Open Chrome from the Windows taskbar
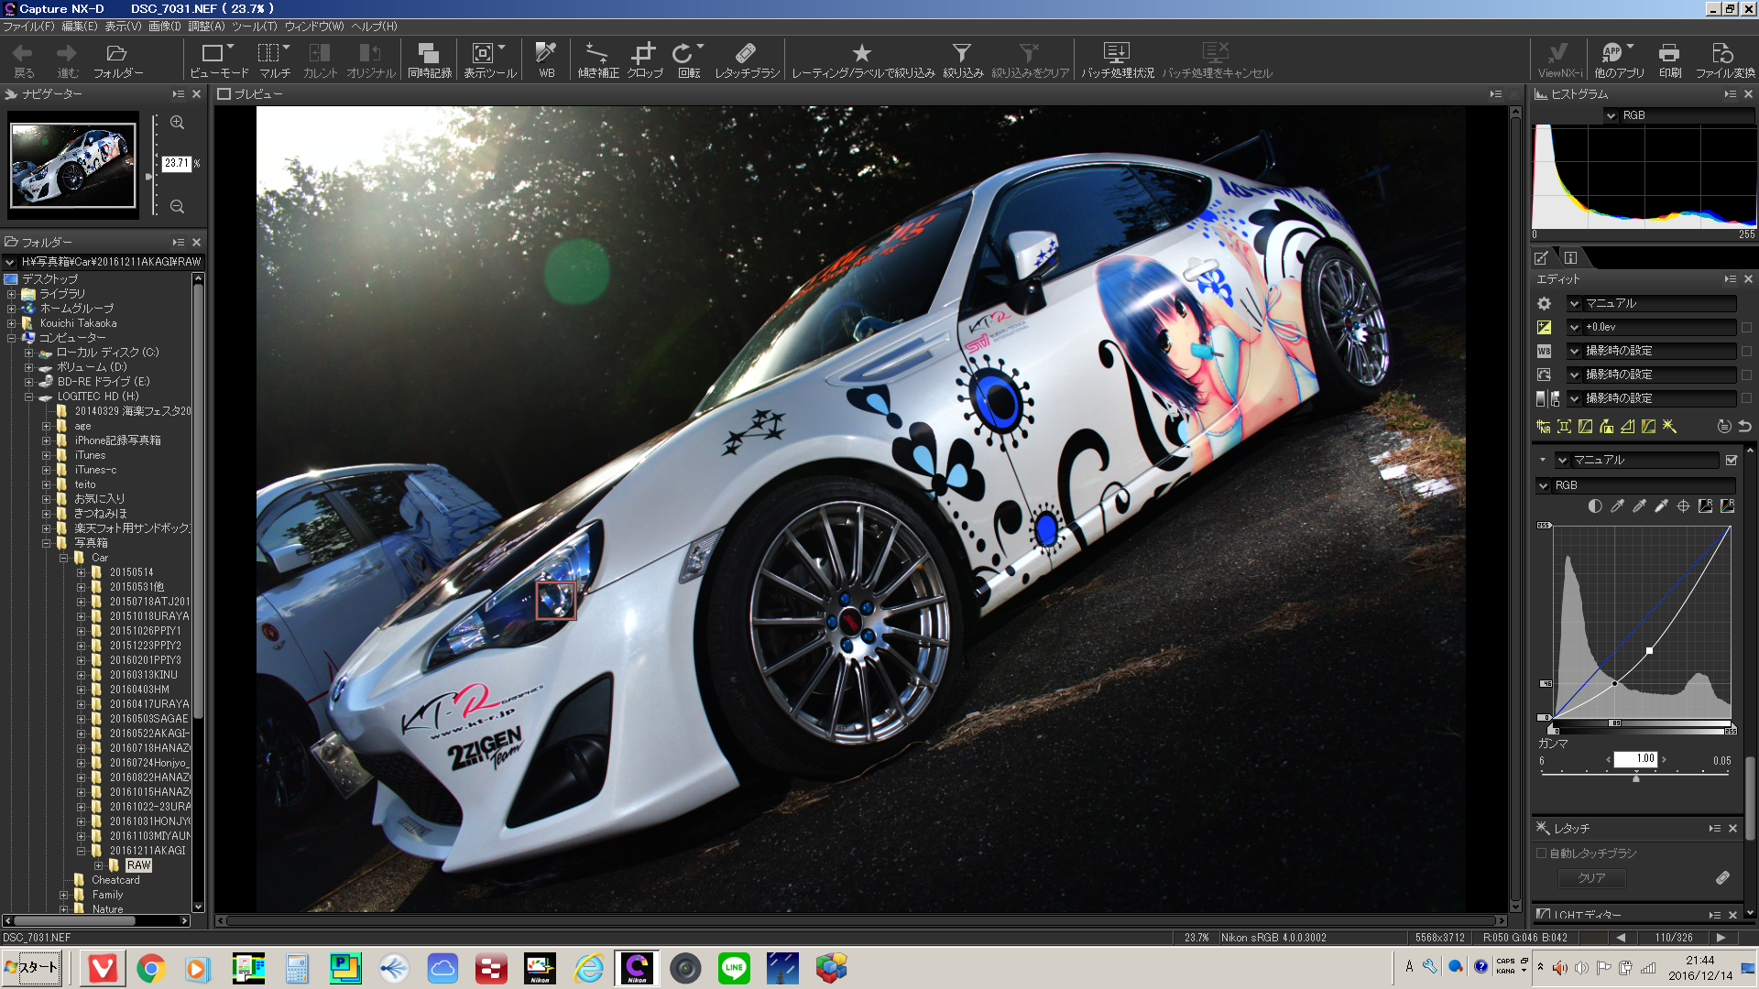Image resolution: width=1759 pixels, height=989 pixels. pos(151,968)
